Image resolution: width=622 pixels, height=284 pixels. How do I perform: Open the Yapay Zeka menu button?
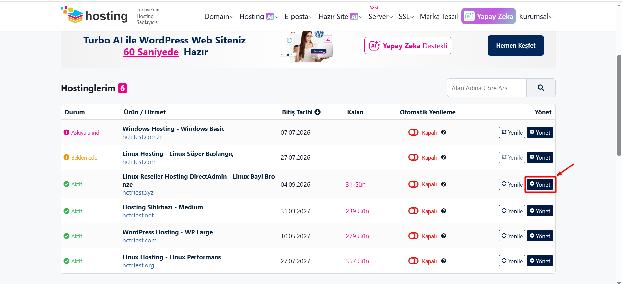488,16
